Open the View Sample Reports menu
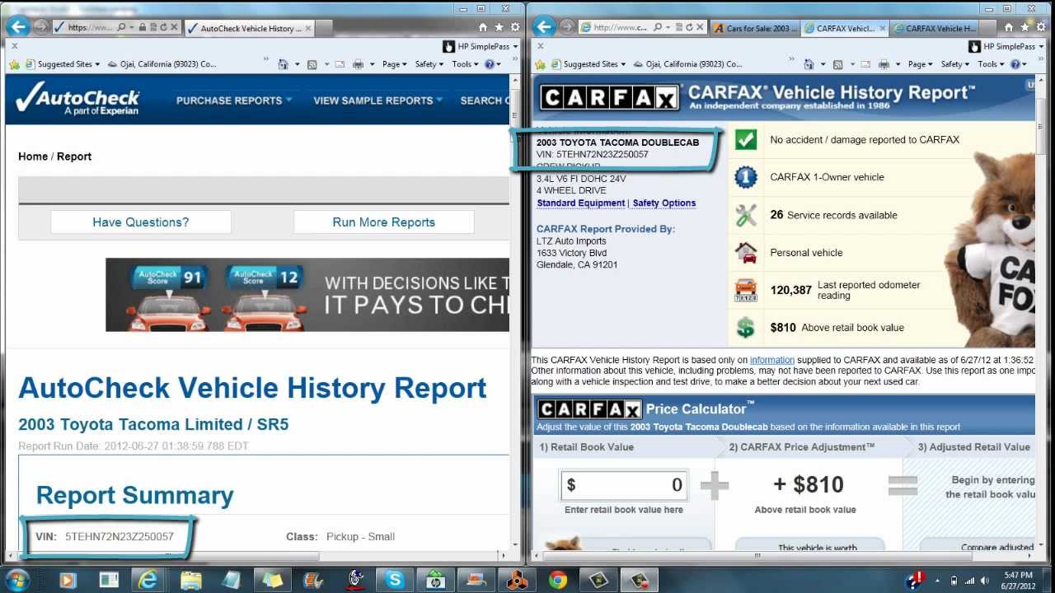This screenshot has height=593, width=1055. (x=377, y=100)
